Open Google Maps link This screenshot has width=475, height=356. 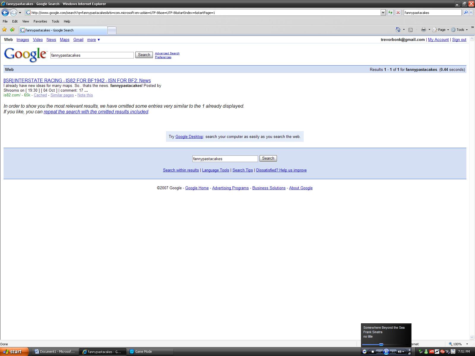[x=64, y=39]
